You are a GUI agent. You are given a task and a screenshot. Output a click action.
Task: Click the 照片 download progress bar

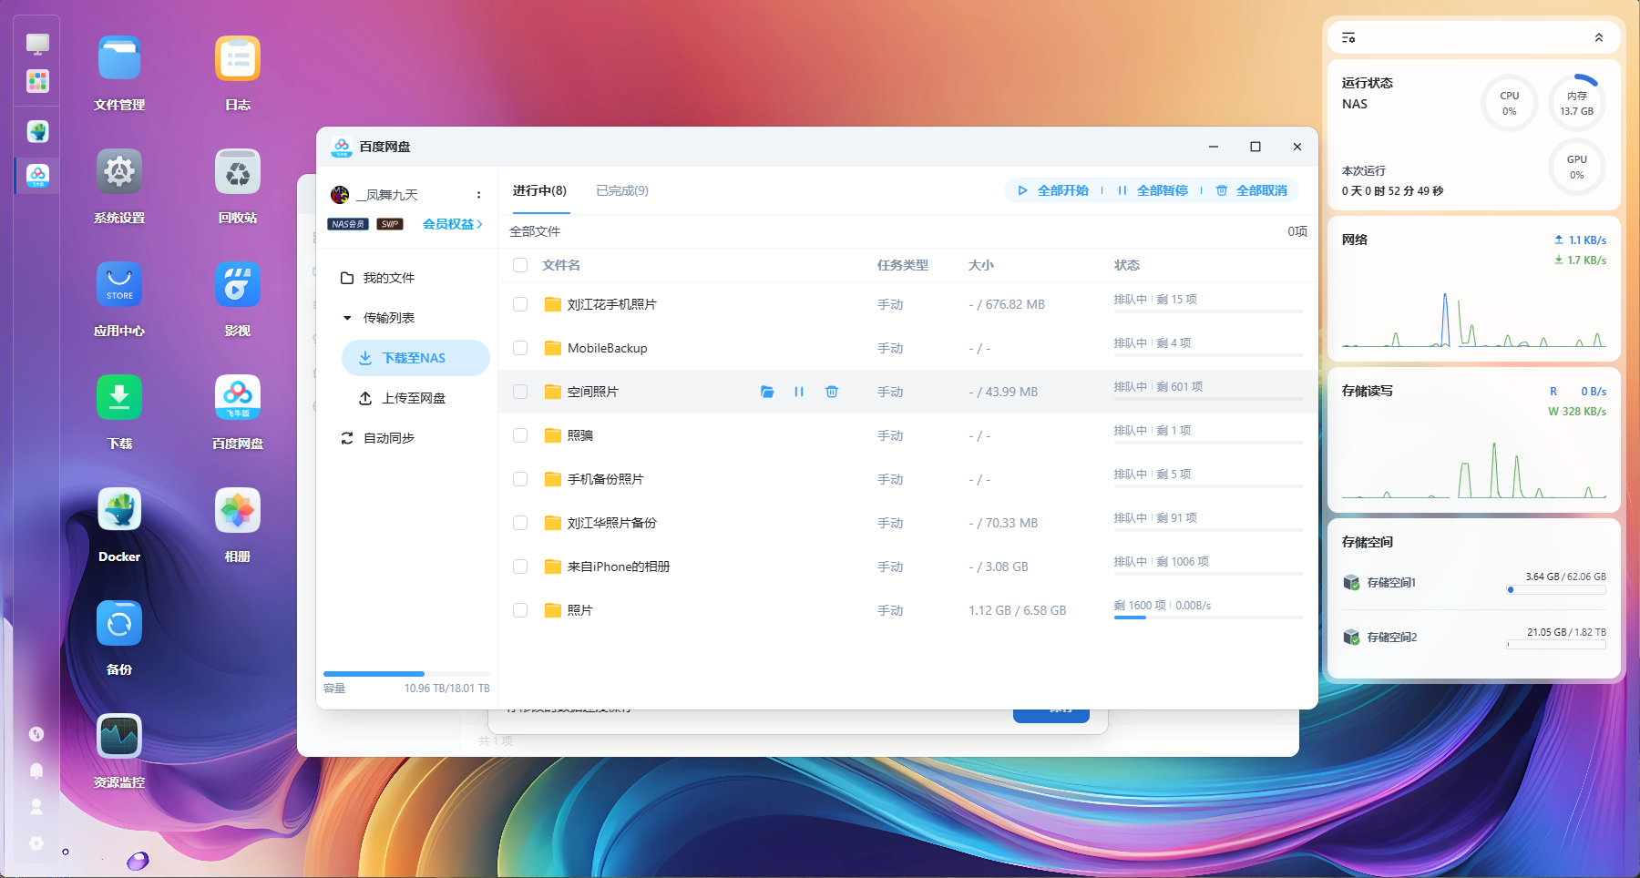(1208, 618)
